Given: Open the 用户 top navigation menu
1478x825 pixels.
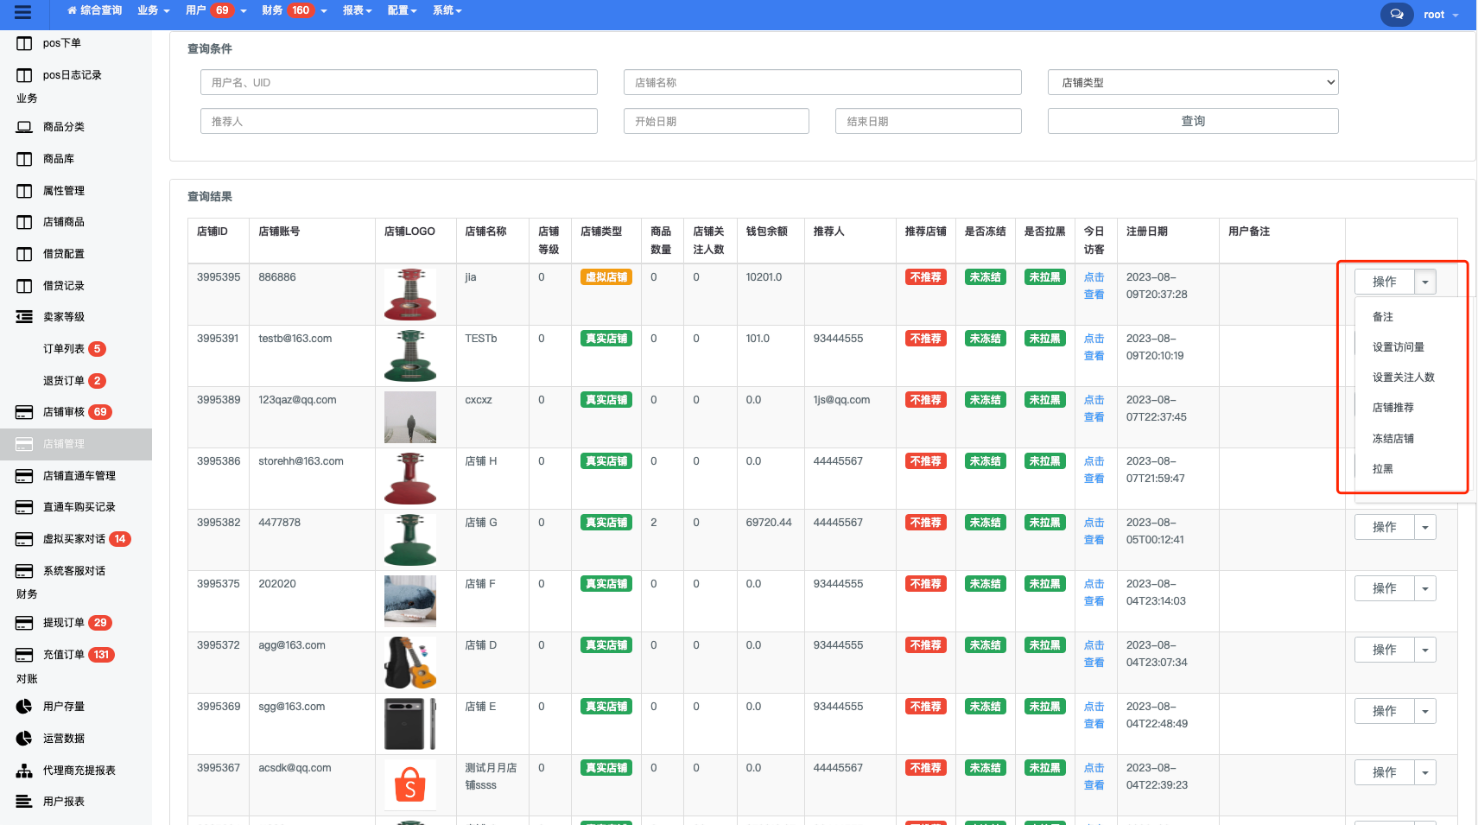Looking at the screenshot, I should pyautogui.click(x=216, y=10).
